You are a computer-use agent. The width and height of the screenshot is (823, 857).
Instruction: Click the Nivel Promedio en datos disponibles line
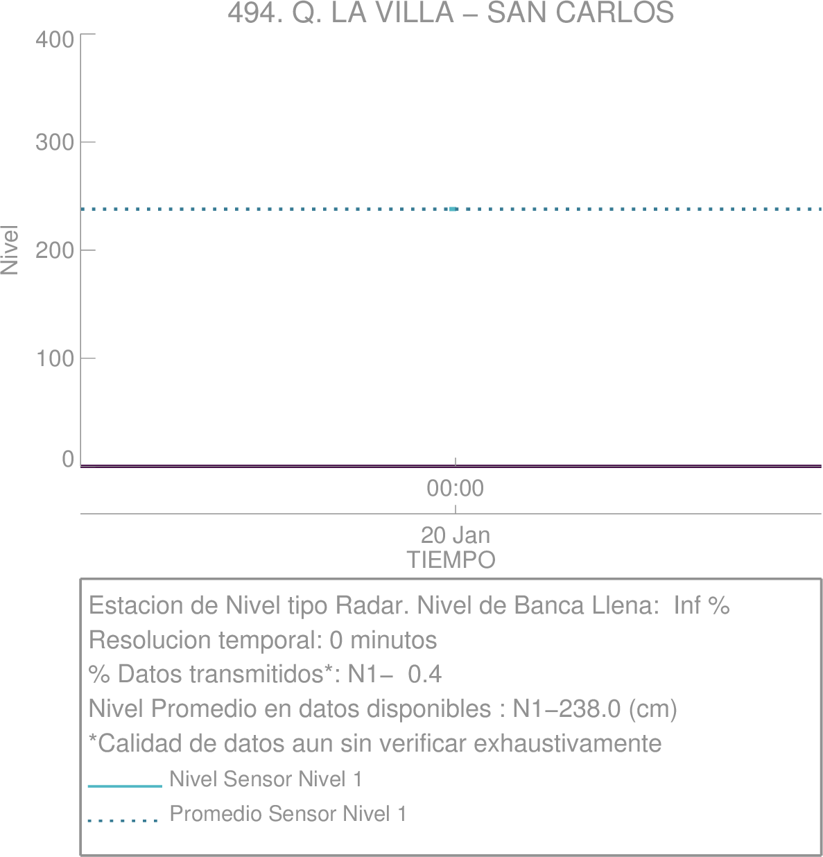point(383,709)
